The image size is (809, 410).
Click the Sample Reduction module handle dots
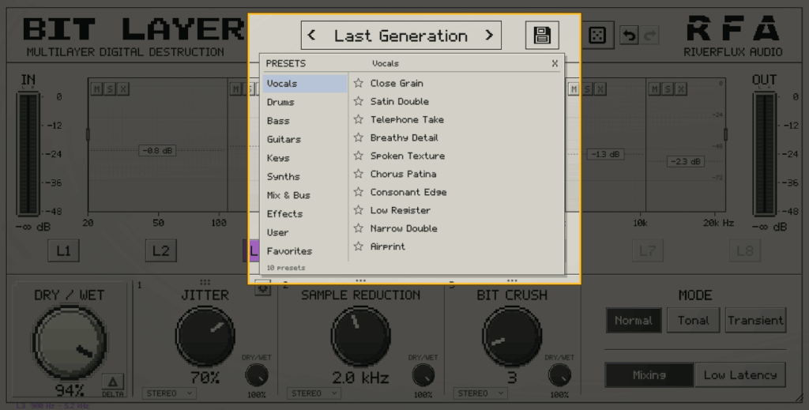point(360,281)
